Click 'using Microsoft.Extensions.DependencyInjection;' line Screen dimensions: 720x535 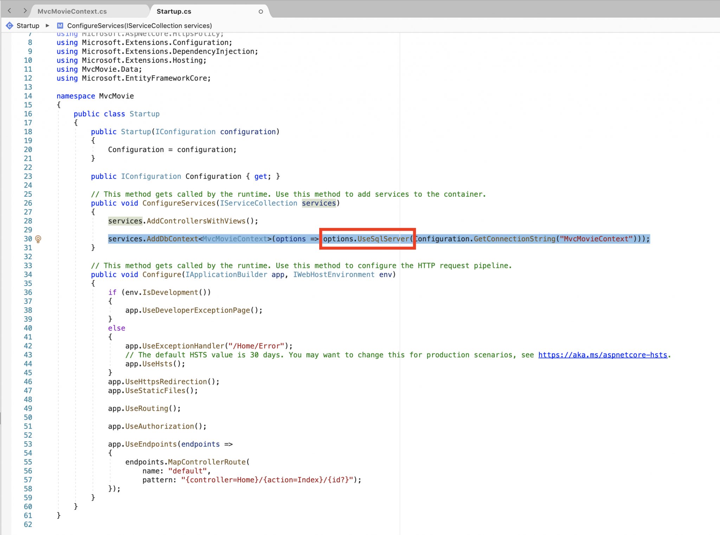(x=157, y=51)
